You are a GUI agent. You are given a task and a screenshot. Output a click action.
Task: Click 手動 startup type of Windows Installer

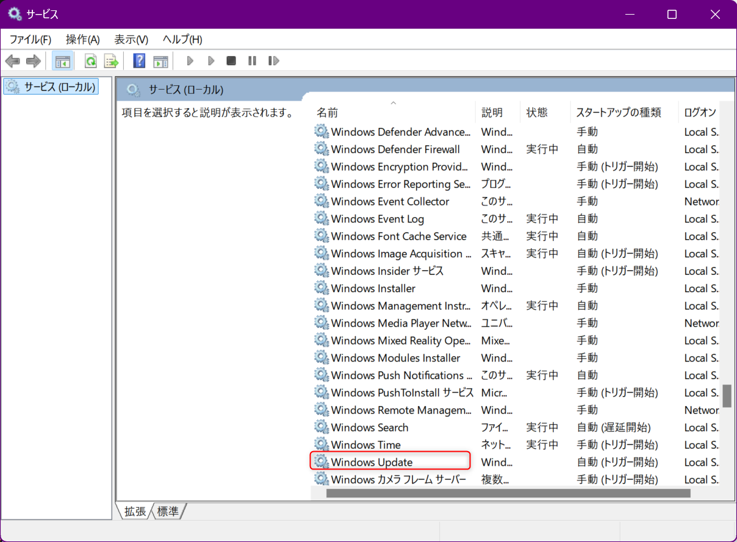coord(588,288)
